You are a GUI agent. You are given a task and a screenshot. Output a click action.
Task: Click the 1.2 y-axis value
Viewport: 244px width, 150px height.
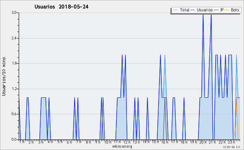pyautogui.click(x=14, y=89)
